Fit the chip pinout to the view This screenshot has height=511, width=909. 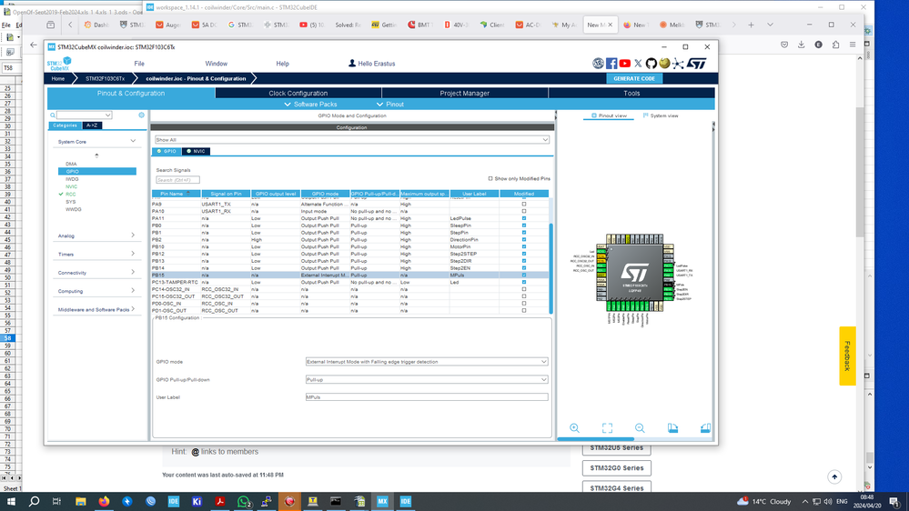click(607, 428)
